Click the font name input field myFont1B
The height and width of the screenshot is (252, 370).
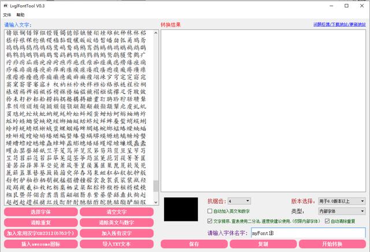[308, 233]
